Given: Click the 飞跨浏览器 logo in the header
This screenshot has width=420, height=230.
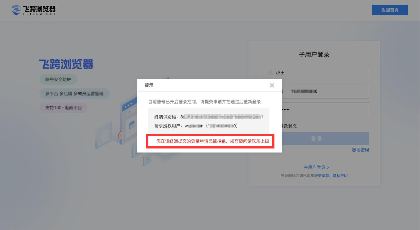Looking at the screenshot, I should click(33, 10).
